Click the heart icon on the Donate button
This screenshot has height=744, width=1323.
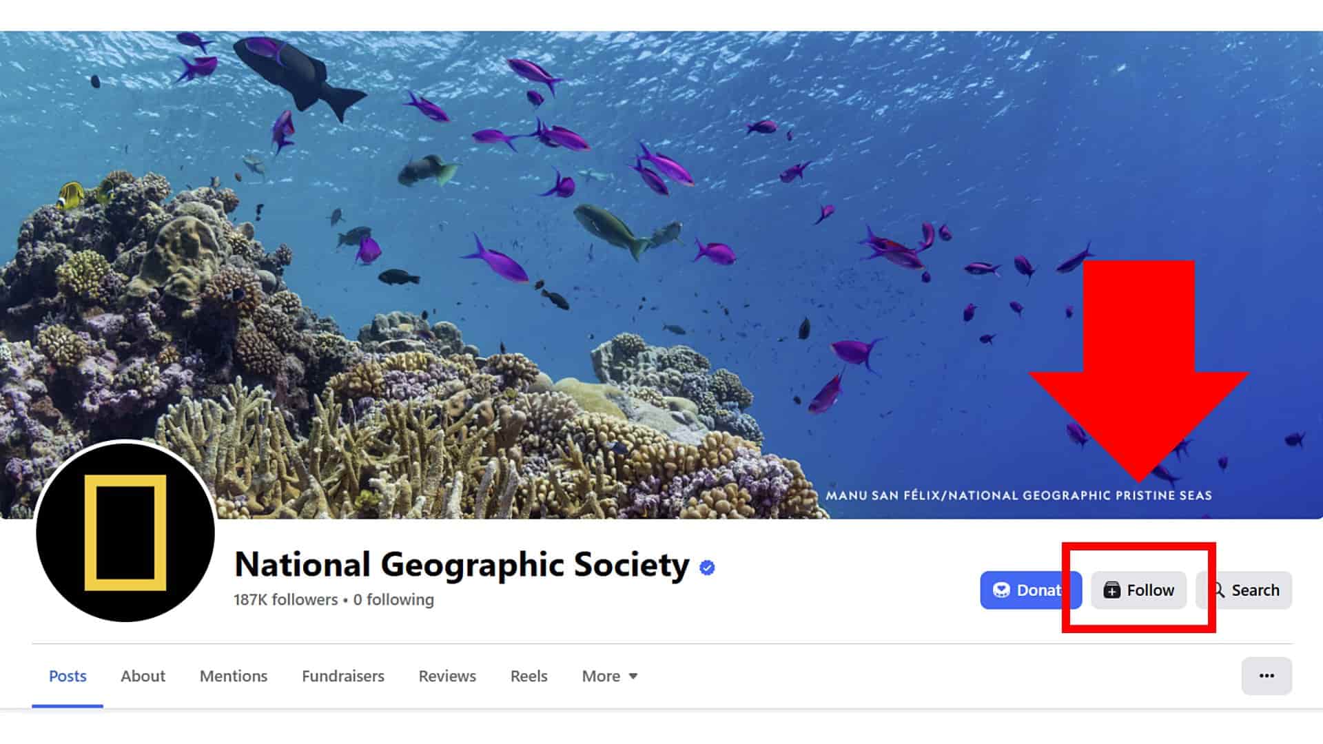coord(1003,590)
